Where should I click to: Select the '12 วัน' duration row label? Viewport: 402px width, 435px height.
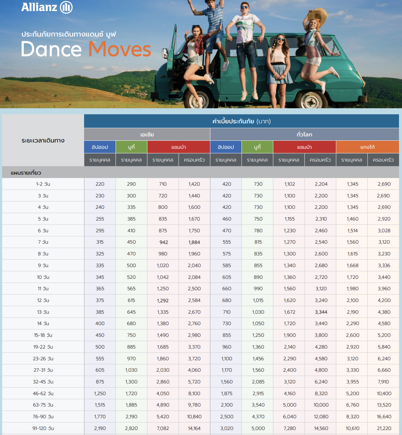click(x=43, y=300)
